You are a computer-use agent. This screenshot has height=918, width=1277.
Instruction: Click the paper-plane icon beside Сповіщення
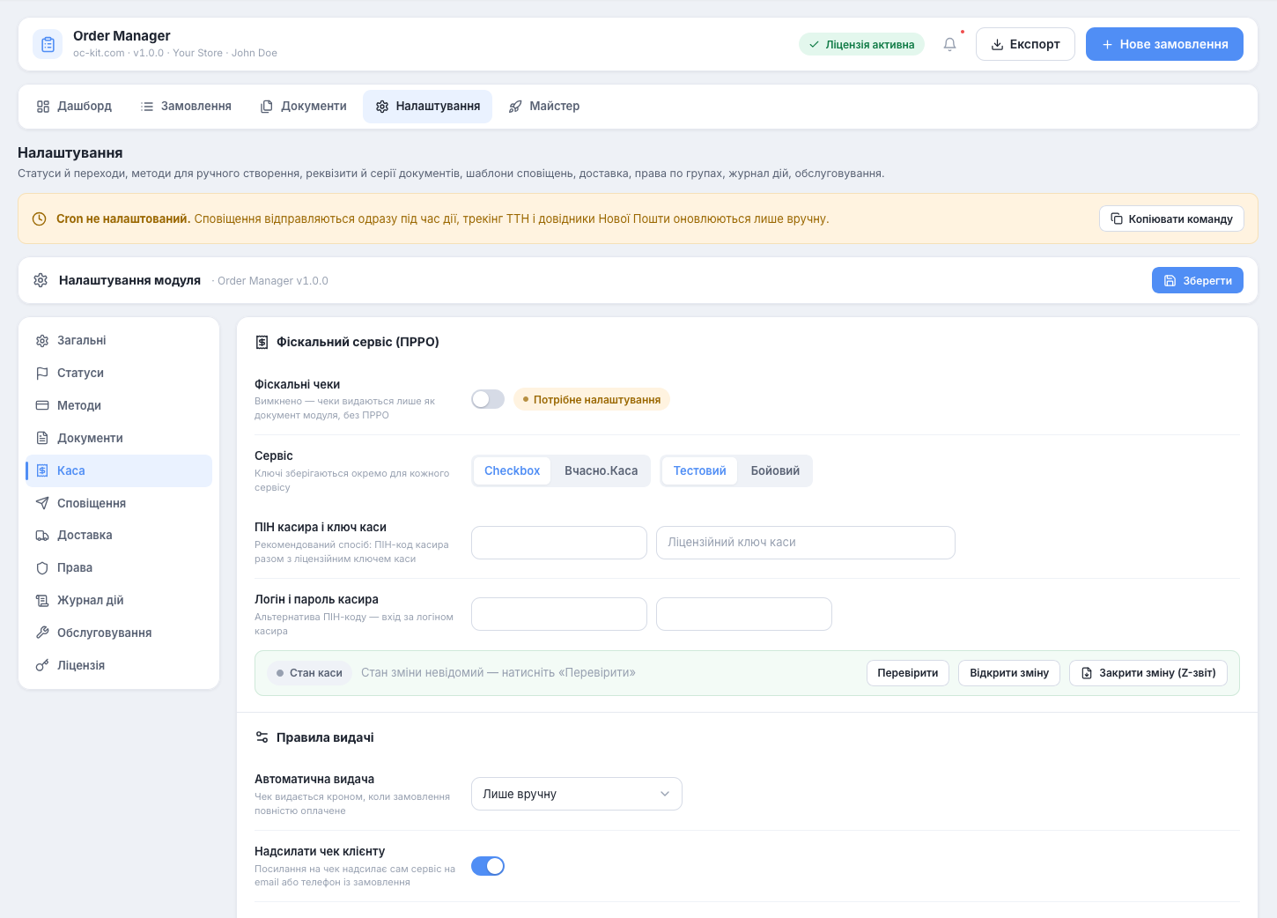click(x=42, y=503)
